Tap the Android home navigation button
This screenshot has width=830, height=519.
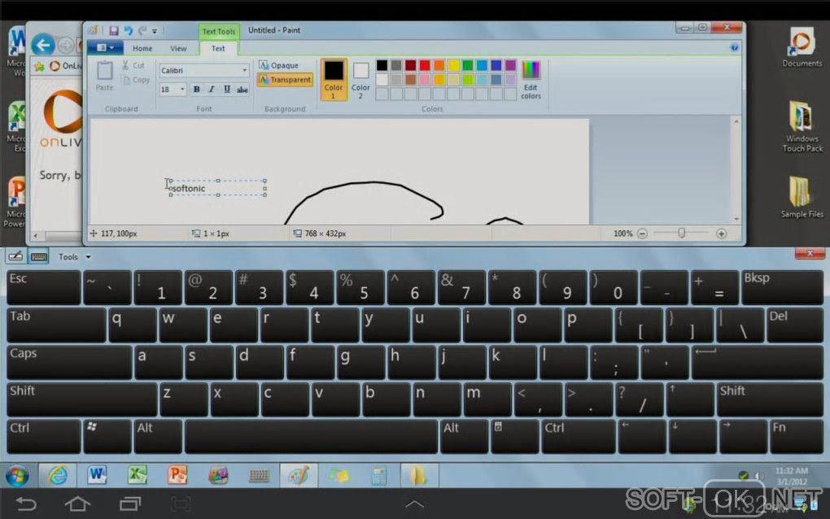click(77, 504)
